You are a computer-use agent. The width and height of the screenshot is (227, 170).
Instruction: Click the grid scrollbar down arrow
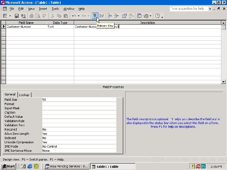click(224, 82)
